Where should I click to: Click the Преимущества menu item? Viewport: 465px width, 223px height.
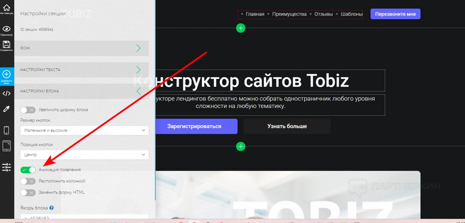pyautogui.click(x=289, y=14)
